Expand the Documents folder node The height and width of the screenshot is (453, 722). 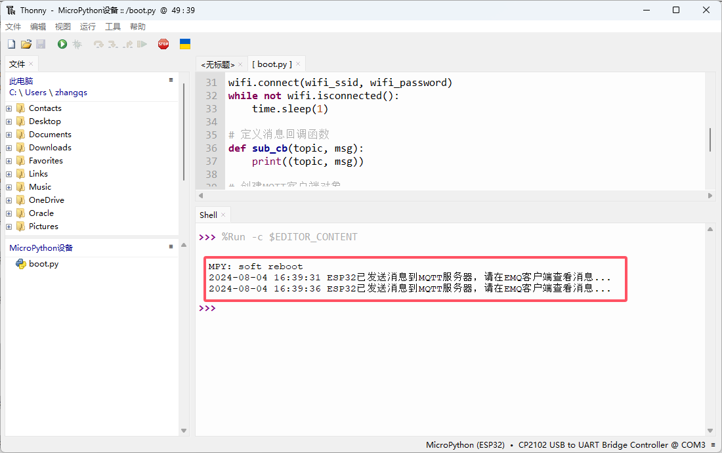9,135
